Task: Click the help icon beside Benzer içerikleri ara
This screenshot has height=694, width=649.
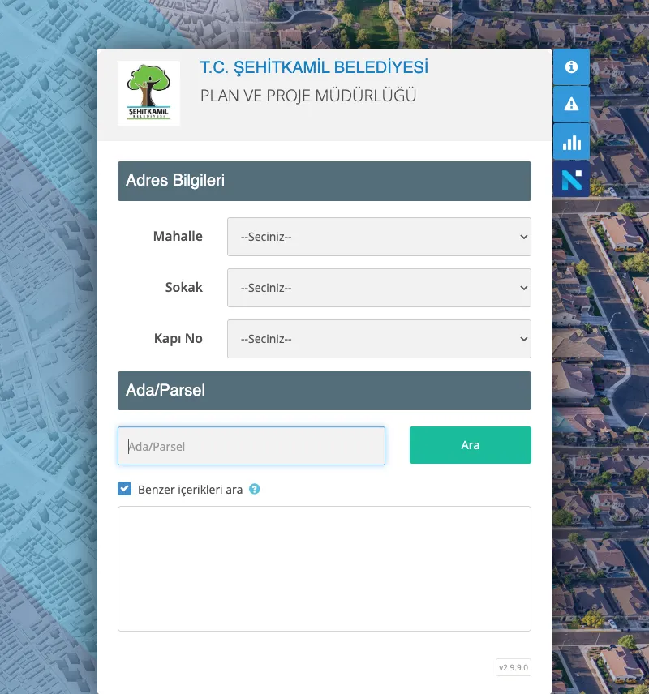Action: point(255,490)
